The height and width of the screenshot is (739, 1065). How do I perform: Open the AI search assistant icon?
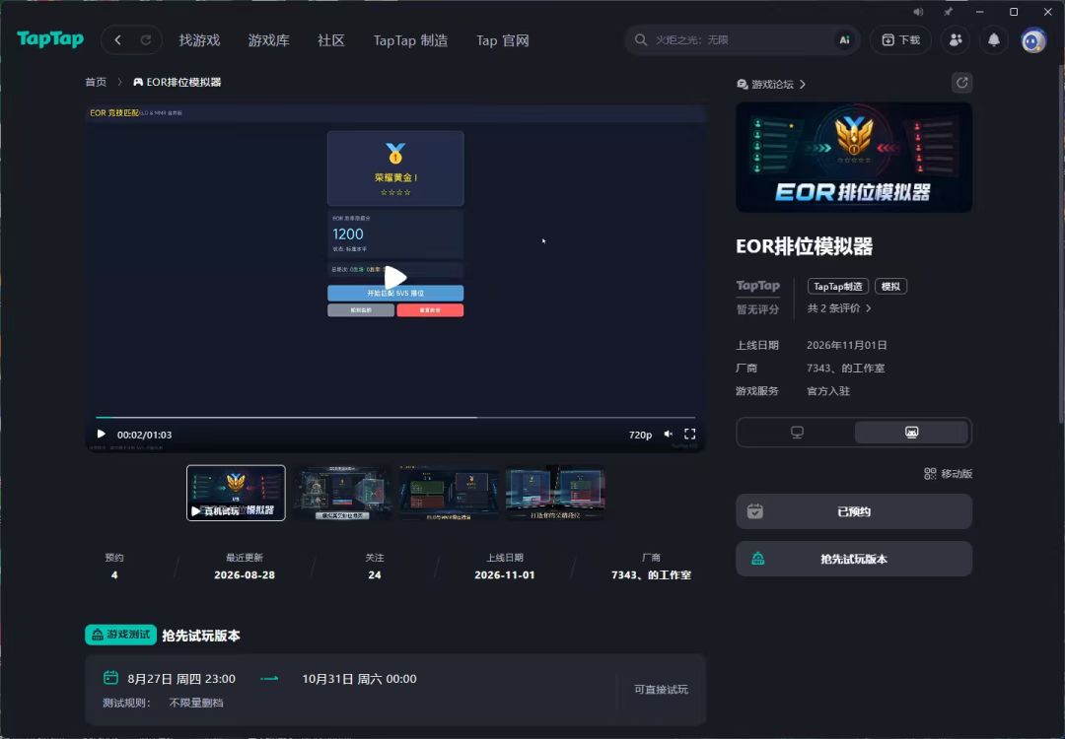coord(844,40)
